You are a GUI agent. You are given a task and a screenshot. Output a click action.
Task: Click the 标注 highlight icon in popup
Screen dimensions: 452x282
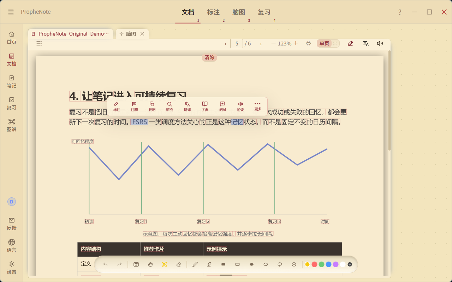pos(117,106)
